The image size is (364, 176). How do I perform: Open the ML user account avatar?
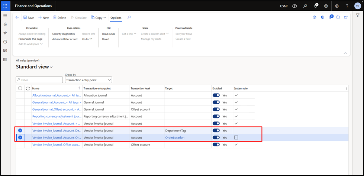point(358,6)
